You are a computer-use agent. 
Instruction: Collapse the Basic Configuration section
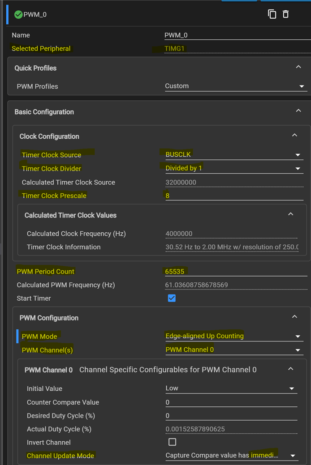pos(298,111)
